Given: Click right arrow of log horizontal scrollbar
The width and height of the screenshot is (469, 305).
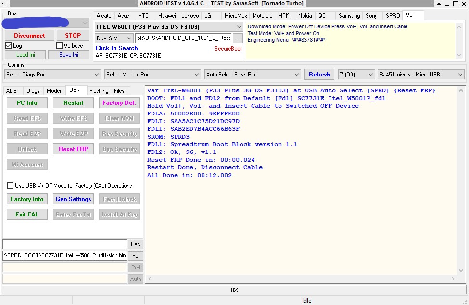Looking at the screenshot, I should [453, 279].
